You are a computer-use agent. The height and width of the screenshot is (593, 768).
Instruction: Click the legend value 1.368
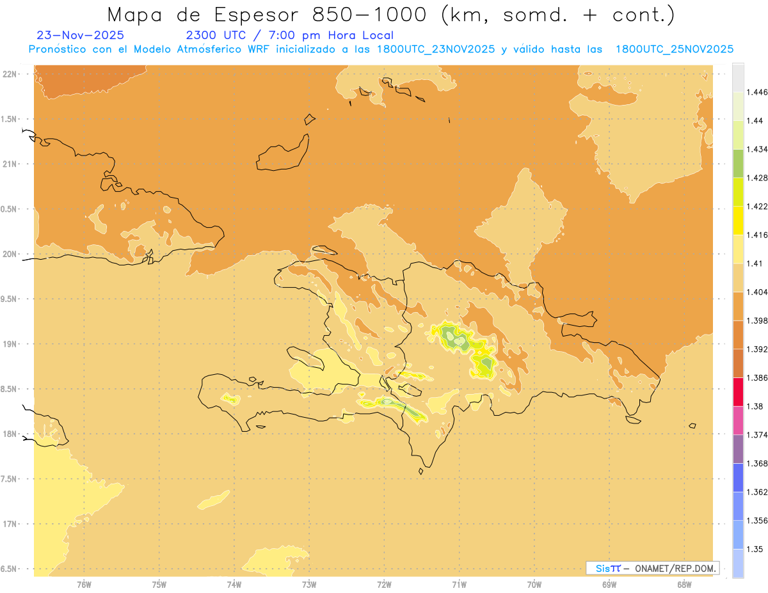[x=758, y=463]
